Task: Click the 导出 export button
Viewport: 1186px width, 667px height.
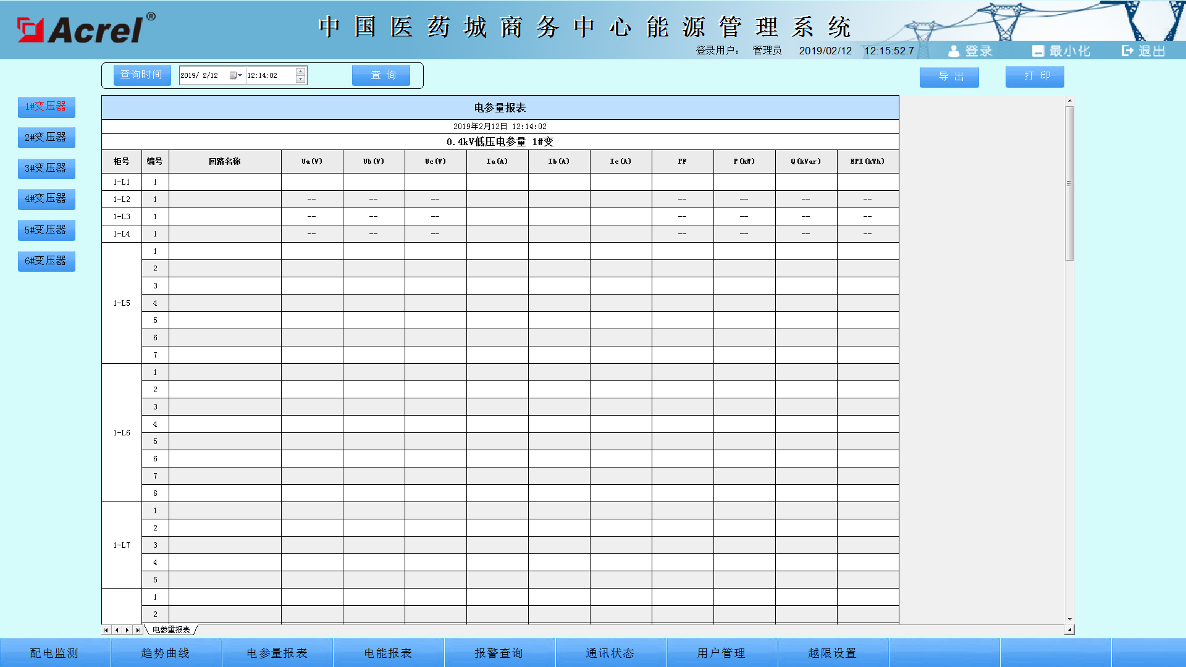Action: pos(949,77)
